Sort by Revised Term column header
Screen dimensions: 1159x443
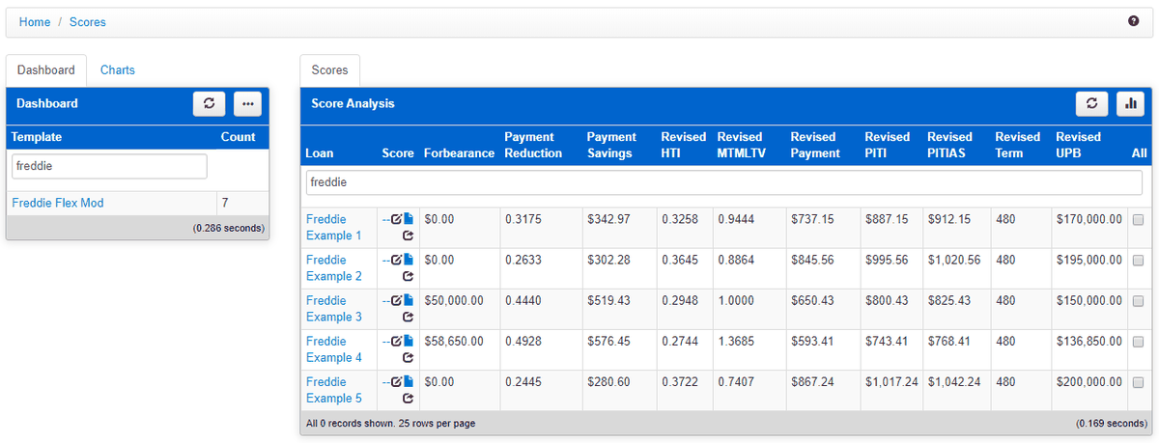[1018, 146]
